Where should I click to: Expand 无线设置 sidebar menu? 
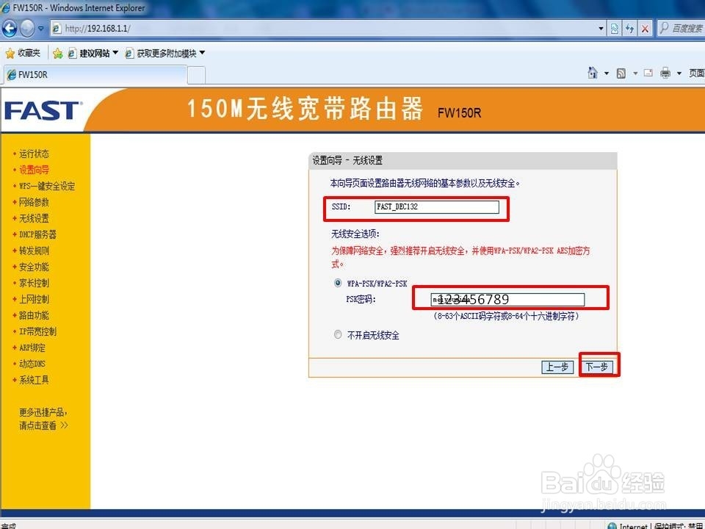tap(34, 219)
